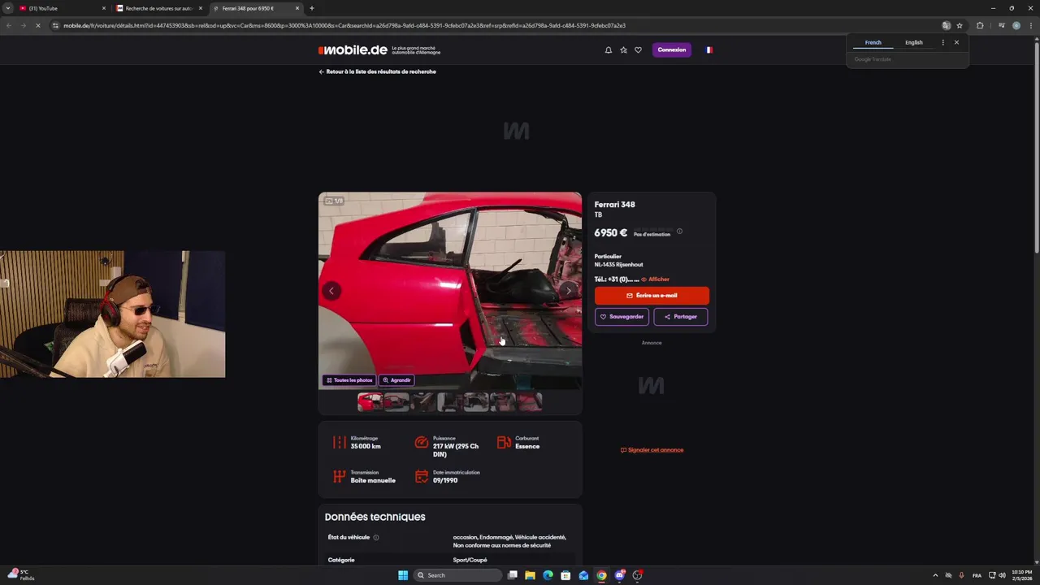Click the Connexion login button

(671, 50)
